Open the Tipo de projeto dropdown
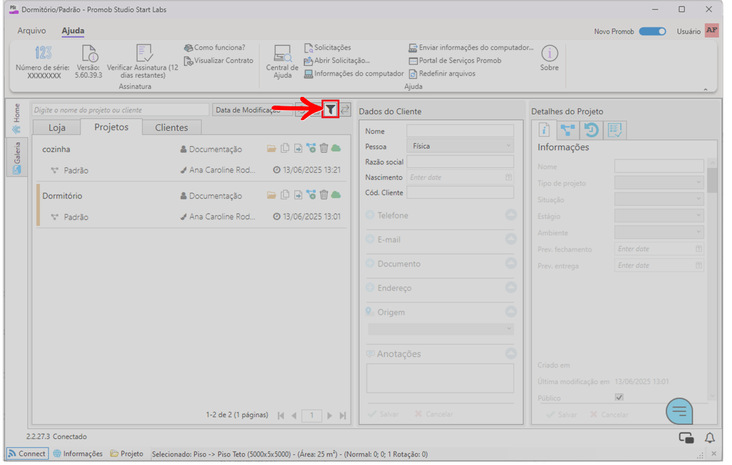 pos(659,183)
